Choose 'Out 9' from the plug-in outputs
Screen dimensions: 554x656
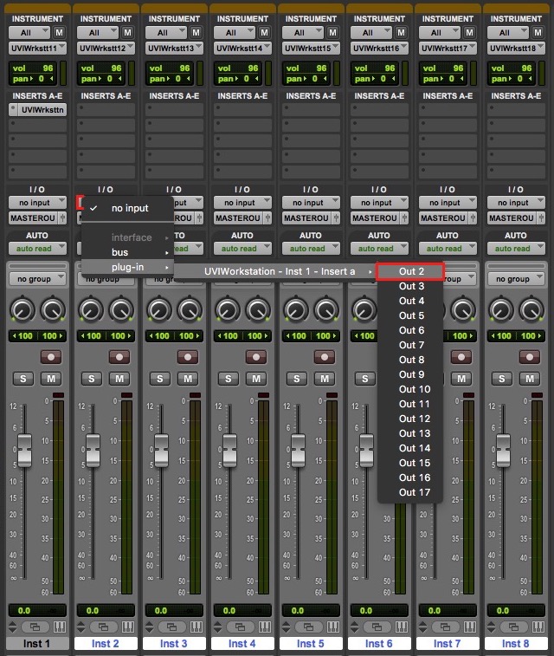pos(409,374)
